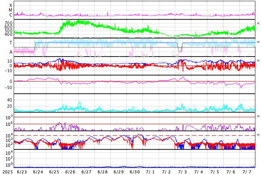This screenshot has height=175, width=262.
Task: Click the "rt" marker beside green speed panel
Action: tap(258, 24)
